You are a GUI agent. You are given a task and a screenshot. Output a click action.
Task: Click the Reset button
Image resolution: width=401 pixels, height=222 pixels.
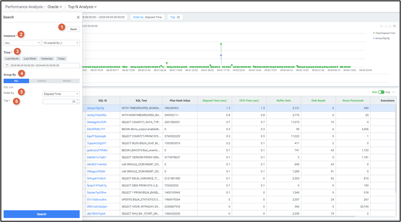click(x=73, y=29)
